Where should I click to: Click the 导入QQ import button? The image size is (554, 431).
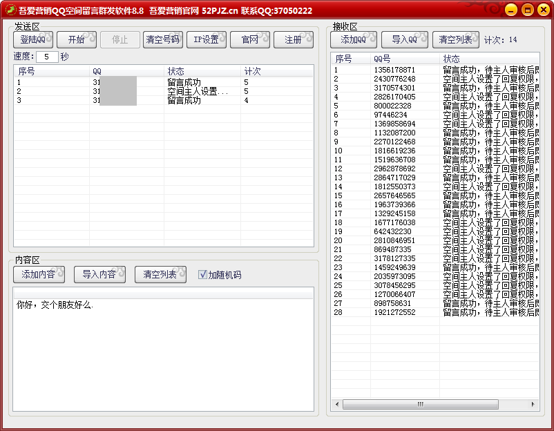404,39
